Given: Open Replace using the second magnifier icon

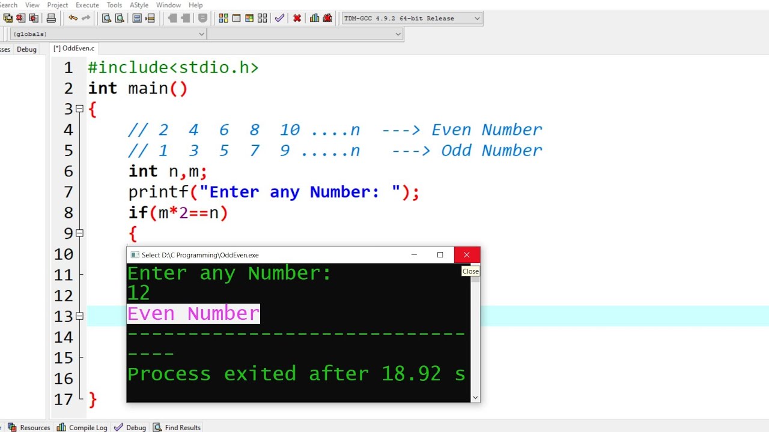Looking at the screenshot, I should coord(120,18).
